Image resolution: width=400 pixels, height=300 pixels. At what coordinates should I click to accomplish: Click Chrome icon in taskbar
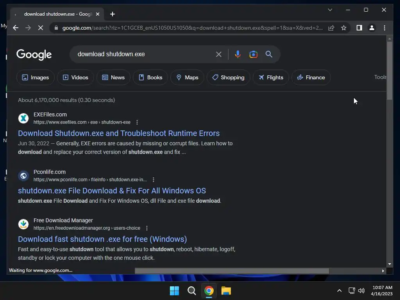[x=209, y=291]
